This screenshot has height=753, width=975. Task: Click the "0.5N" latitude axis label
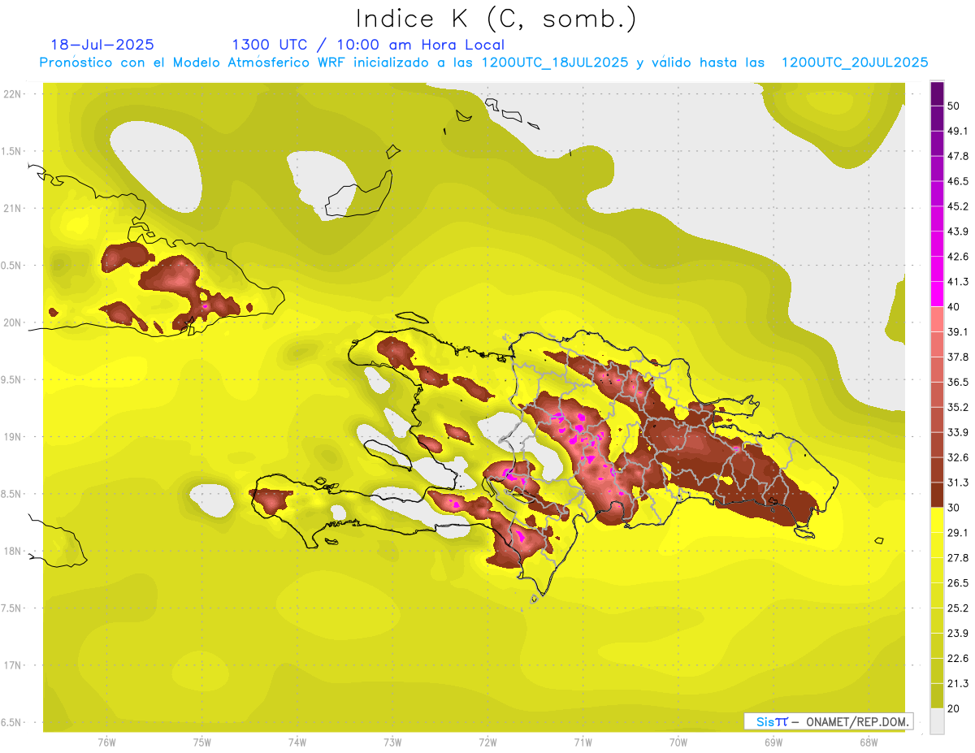point(12,266)
